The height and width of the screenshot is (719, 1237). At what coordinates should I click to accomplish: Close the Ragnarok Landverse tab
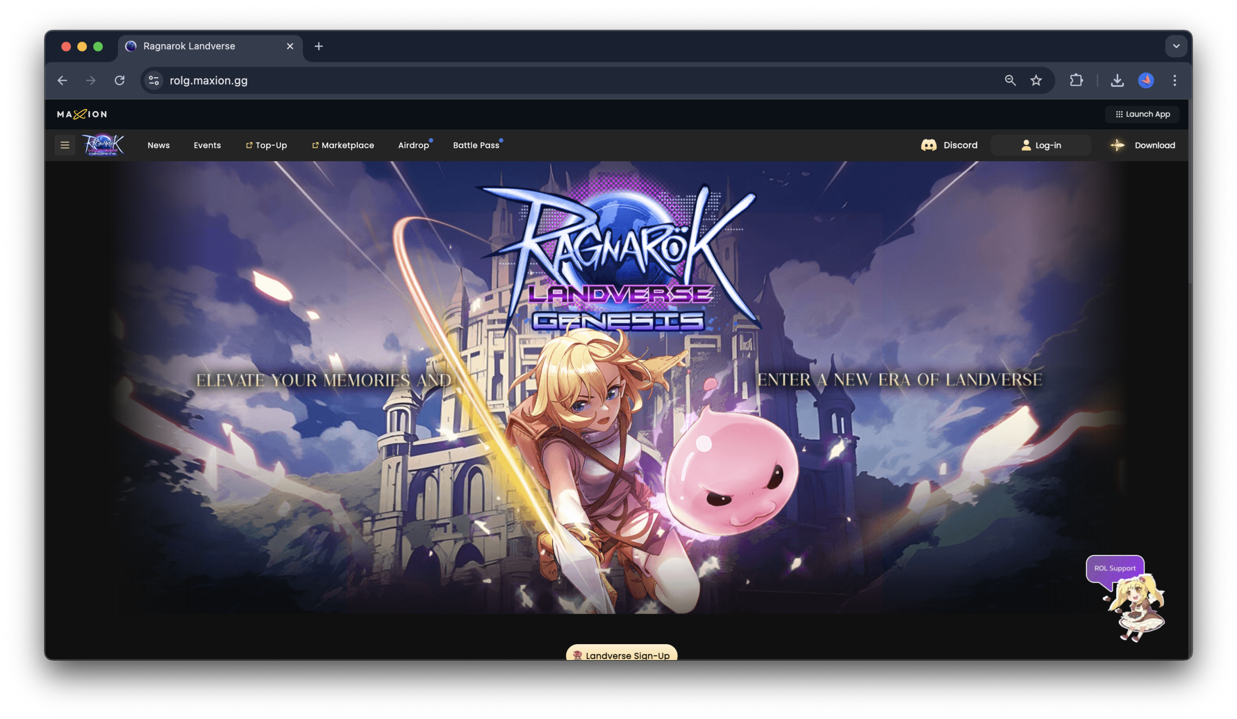point(290,46)
